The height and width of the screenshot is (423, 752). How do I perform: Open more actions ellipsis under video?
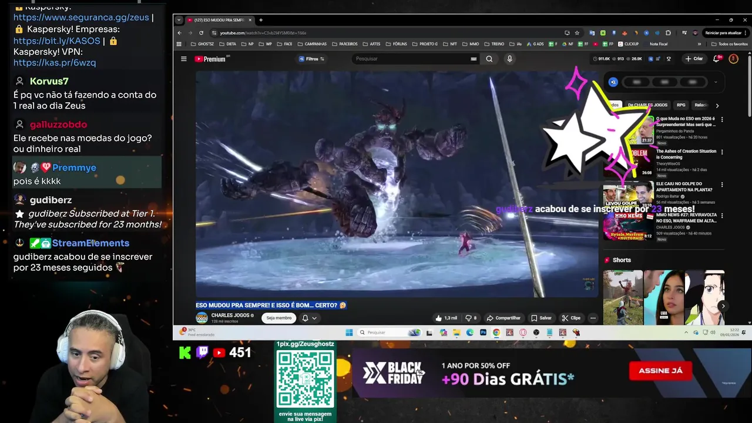[593, 318]
